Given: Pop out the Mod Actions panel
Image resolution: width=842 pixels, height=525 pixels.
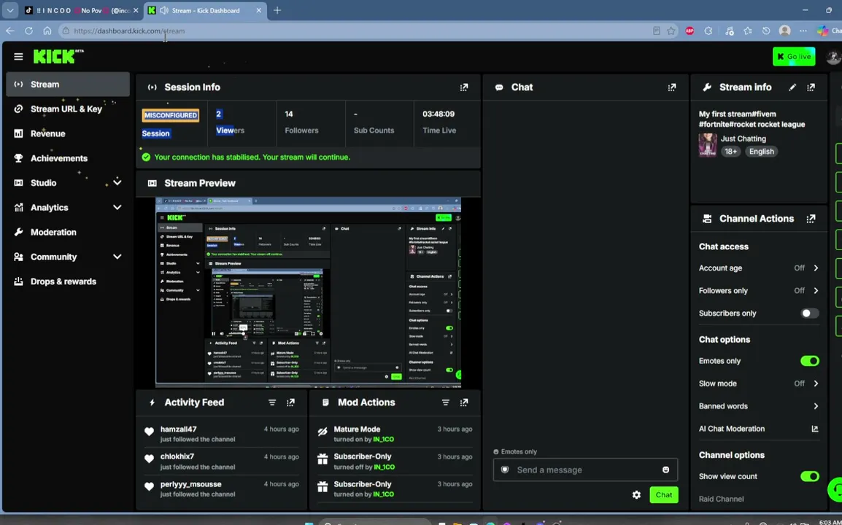Looking at the screenshot, I should [464, 402].
